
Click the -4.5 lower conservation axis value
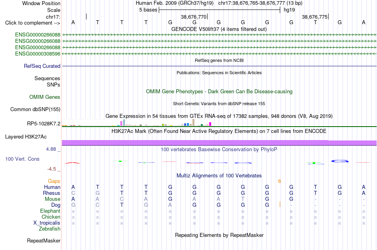pyautogui.click(x=52, y=169)
